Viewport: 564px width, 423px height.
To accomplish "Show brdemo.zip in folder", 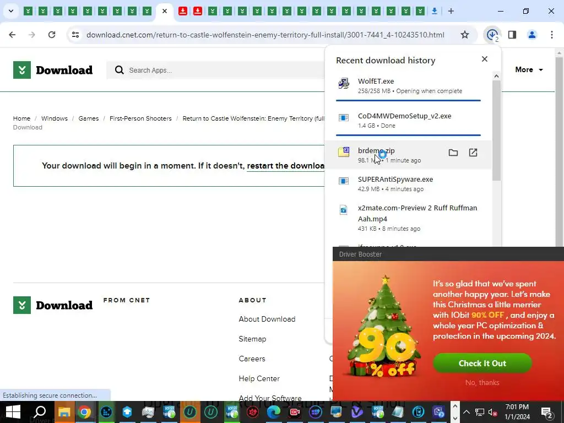I will (453, 153).
